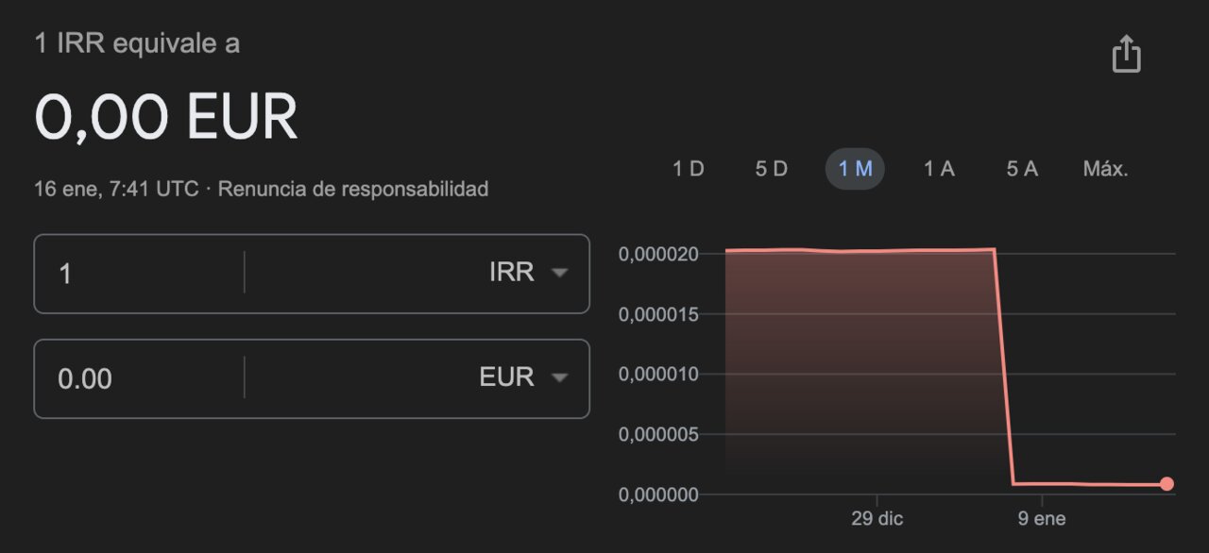This screenshot has width=1209, height=553.
Task: Click the IRR dropdown chevron arrow
Action: pos(560,273)
